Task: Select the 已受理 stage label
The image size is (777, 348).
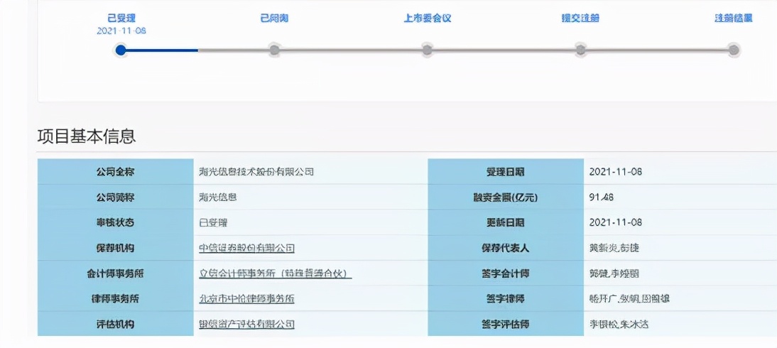Action: 121,18
